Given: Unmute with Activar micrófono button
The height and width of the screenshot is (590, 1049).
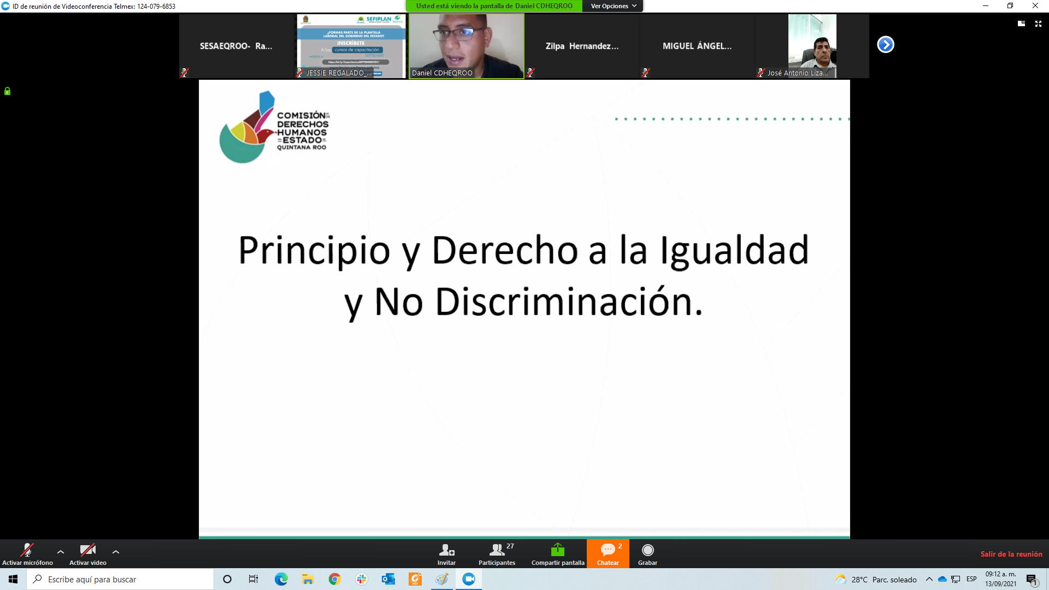Looking at the screenshot, I should click(27, 554).
